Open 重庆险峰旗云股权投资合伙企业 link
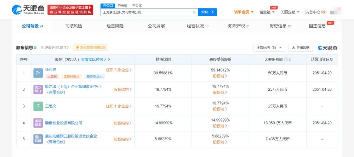The height and width of the screenshot is (157, 354). [x=71, y=139]
